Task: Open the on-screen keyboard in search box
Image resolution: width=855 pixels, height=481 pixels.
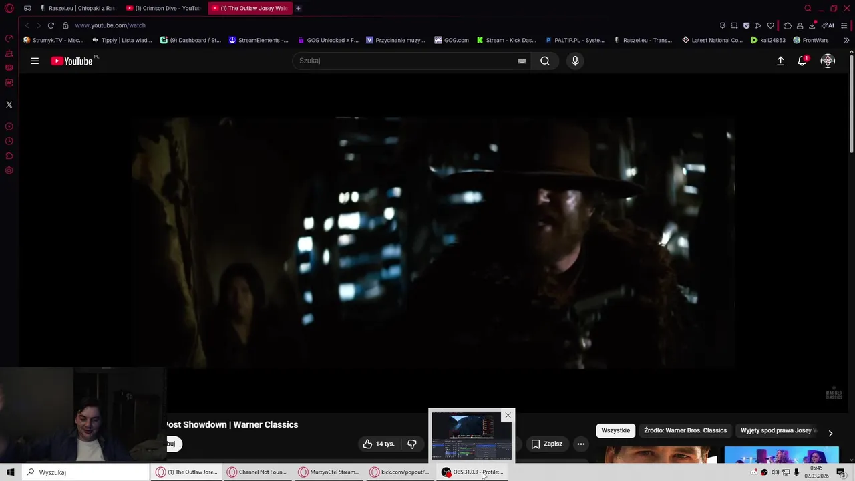Action: pyautogui.click(x=522, y=61)
